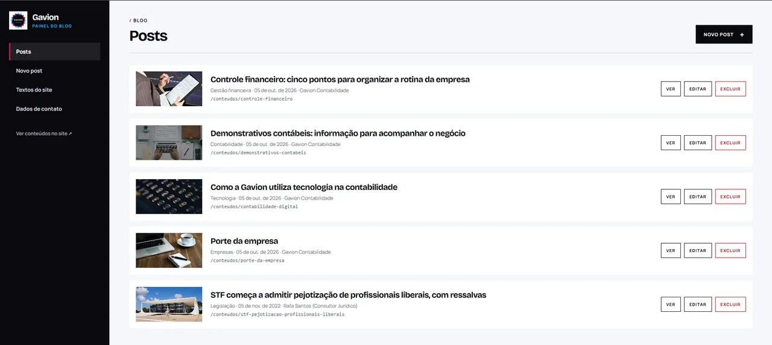Click the title 'Controle financeiro: cinco pontos...'

(340, 79)
